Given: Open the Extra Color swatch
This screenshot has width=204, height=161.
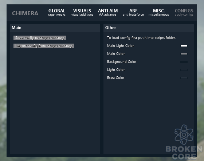Looking at the screenshot, I should tap(184, 78).
